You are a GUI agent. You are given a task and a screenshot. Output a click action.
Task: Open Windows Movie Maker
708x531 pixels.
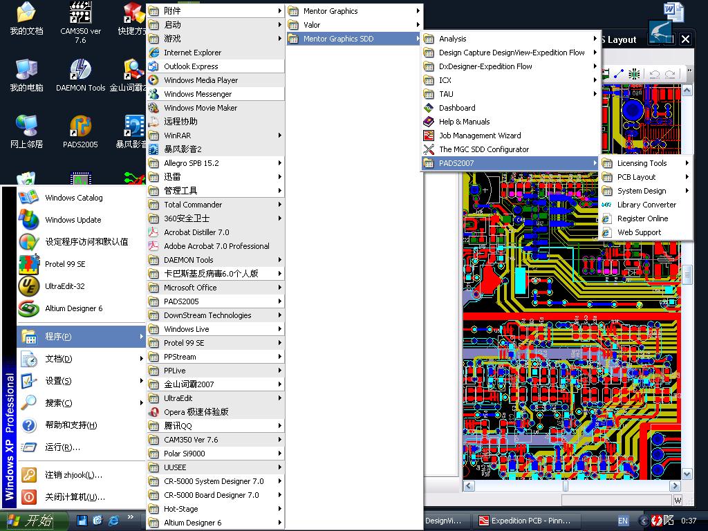click(216, 108)
